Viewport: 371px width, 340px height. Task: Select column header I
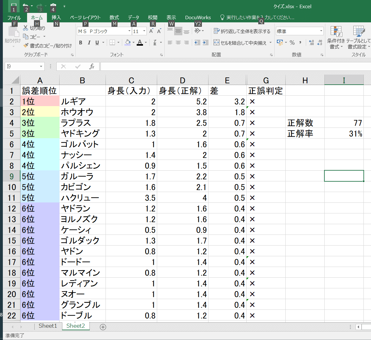coord(344,80)
